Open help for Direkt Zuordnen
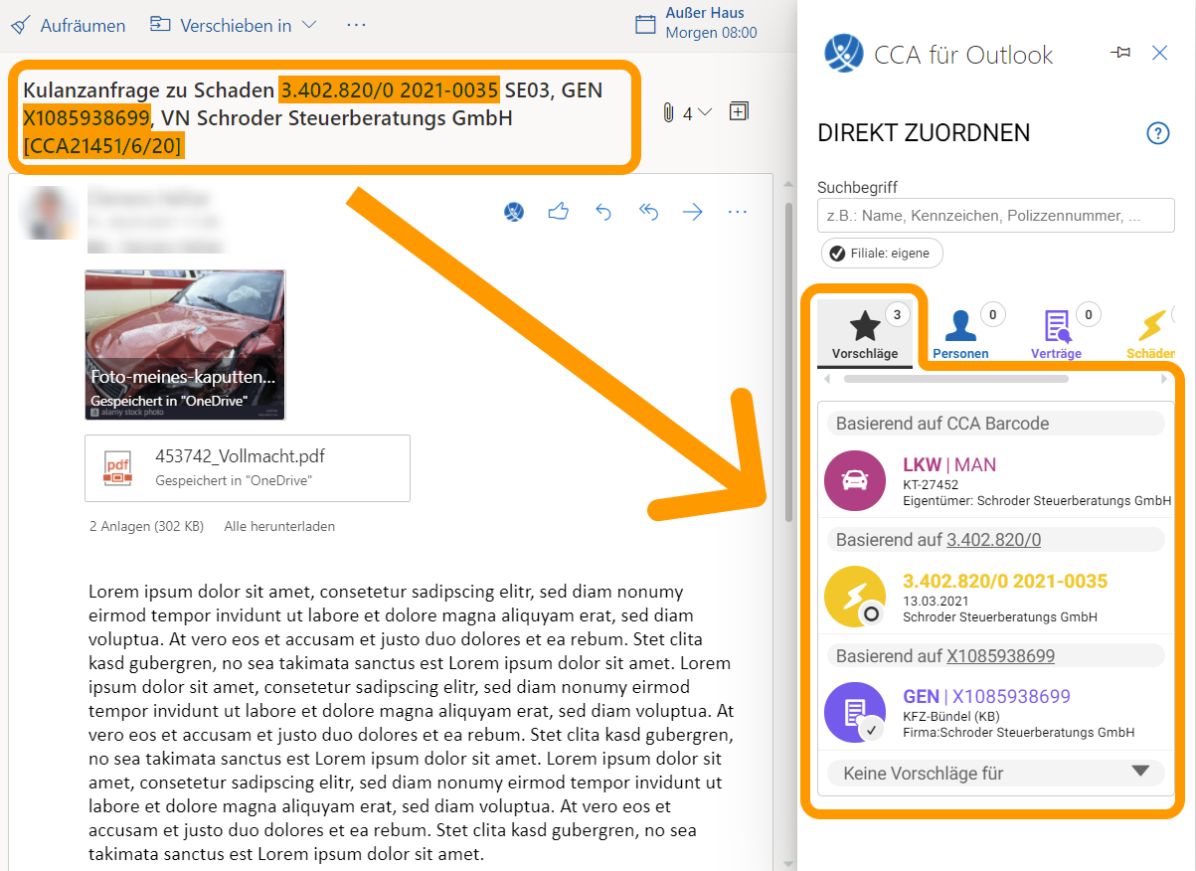Image resolution: width=1196 pixels, height=871 pixels. 1158,133
